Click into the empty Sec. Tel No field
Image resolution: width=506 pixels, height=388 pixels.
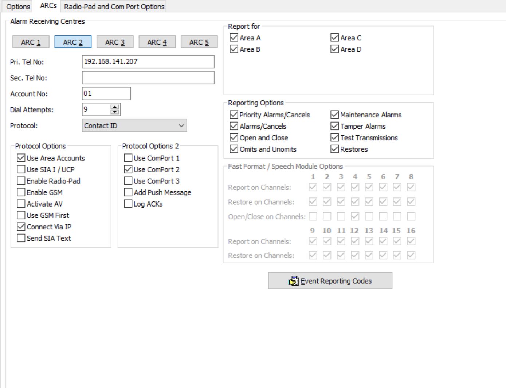(148, 78)
